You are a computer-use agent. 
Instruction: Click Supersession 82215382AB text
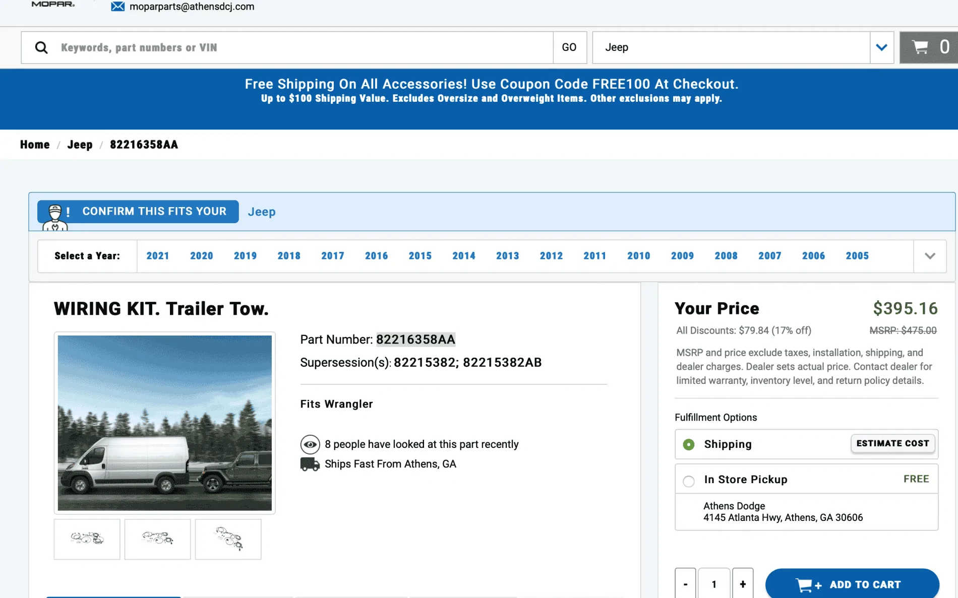tap(502, 363)
